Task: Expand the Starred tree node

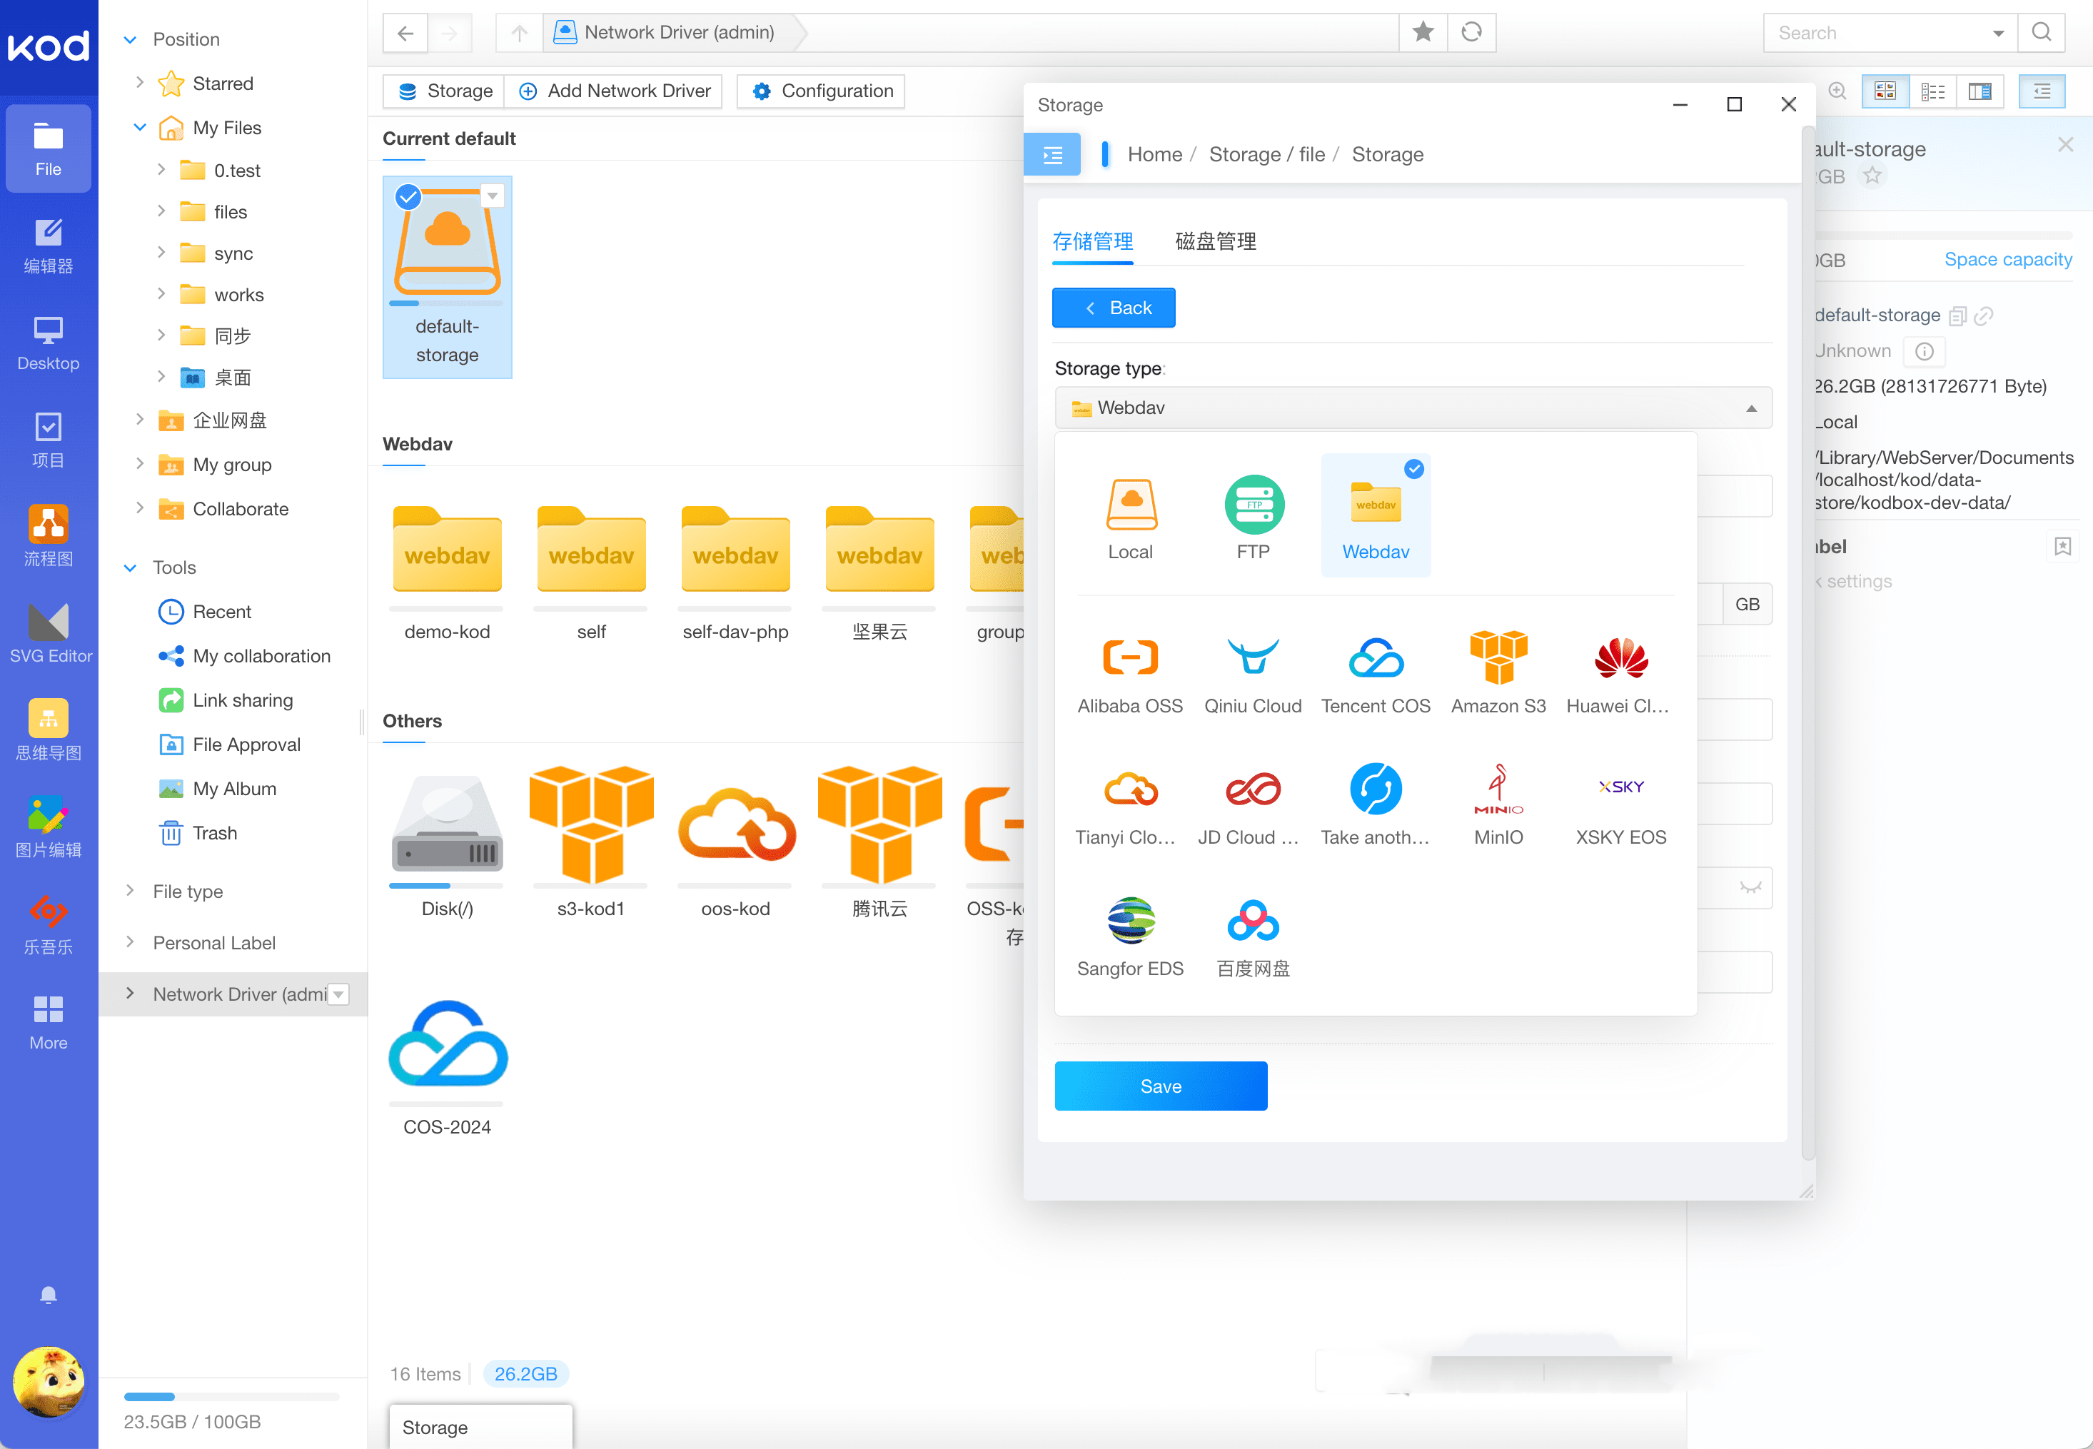Action: coord(140,83)
